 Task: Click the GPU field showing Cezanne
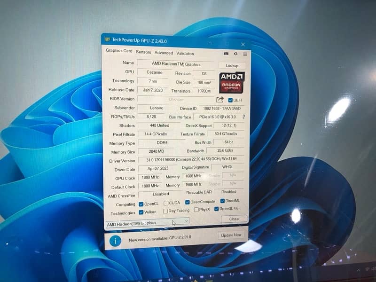155,72
